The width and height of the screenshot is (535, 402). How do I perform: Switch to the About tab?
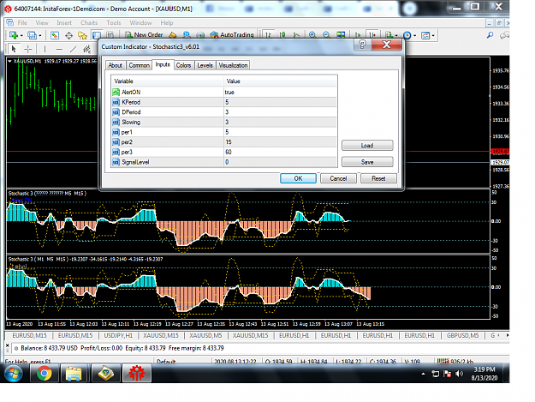[x=116, y=65]
